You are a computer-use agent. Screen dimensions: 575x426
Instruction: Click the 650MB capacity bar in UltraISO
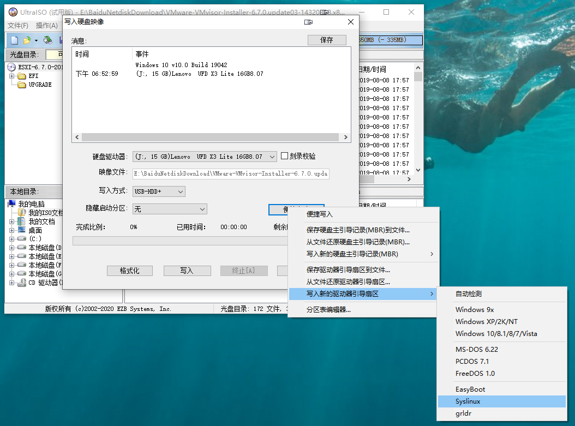click(390, 40)
